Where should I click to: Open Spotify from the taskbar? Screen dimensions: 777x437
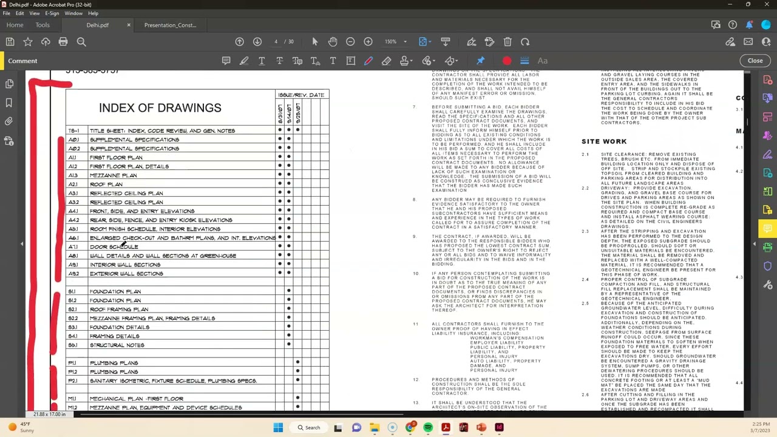tap(428, 427)
